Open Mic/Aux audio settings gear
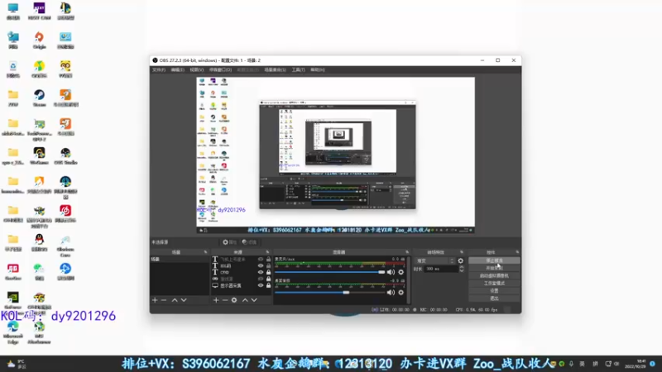Image resolution: width=662 pixels, height=372 pixels. [x=401, y=272]
